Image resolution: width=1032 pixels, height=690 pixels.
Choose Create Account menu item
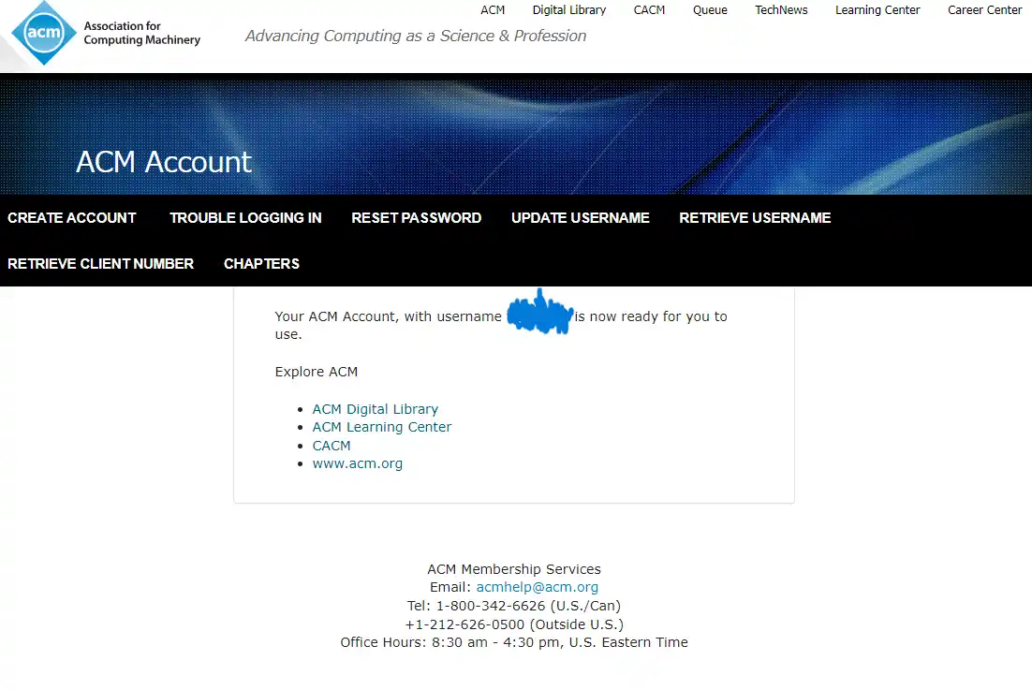[72, 218]
